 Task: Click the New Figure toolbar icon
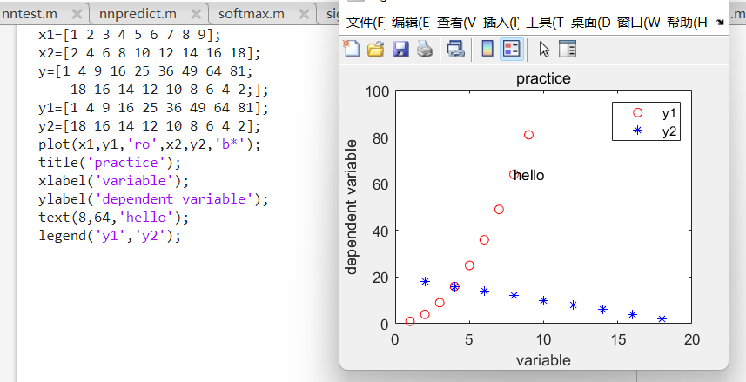[352, 49]
